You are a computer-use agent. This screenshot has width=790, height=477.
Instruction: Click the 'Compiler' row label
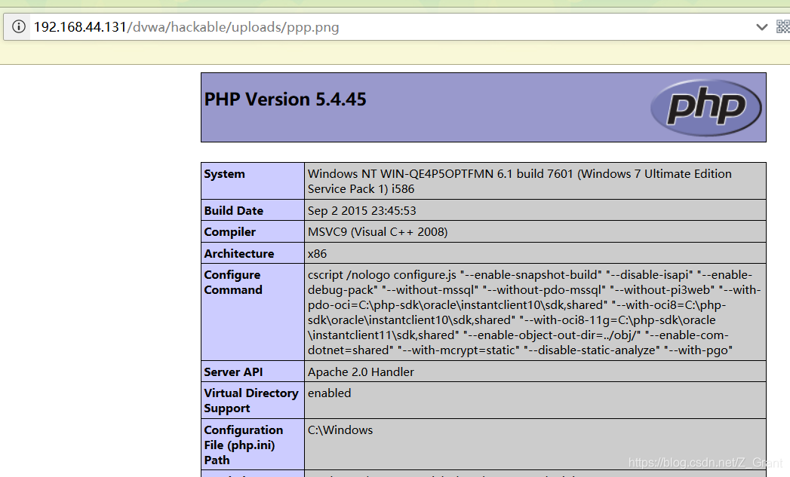229,232
